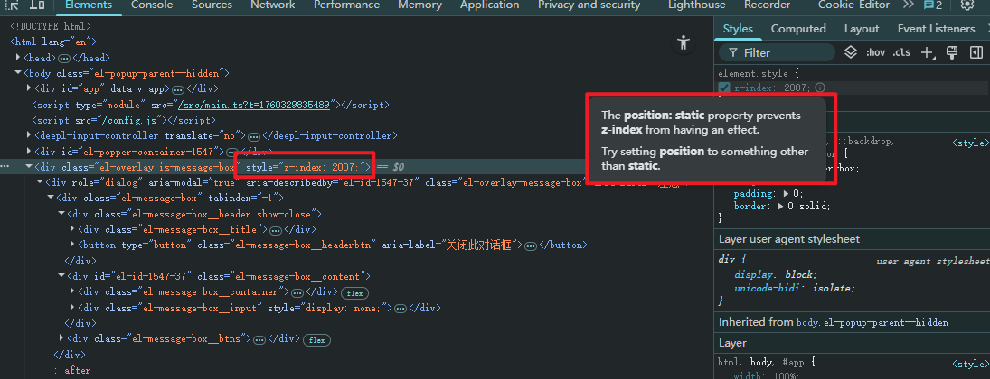Viewport: 990px width, 379px height.
Task: Collapse the body node triangle
Action: [x=18, y=73]
